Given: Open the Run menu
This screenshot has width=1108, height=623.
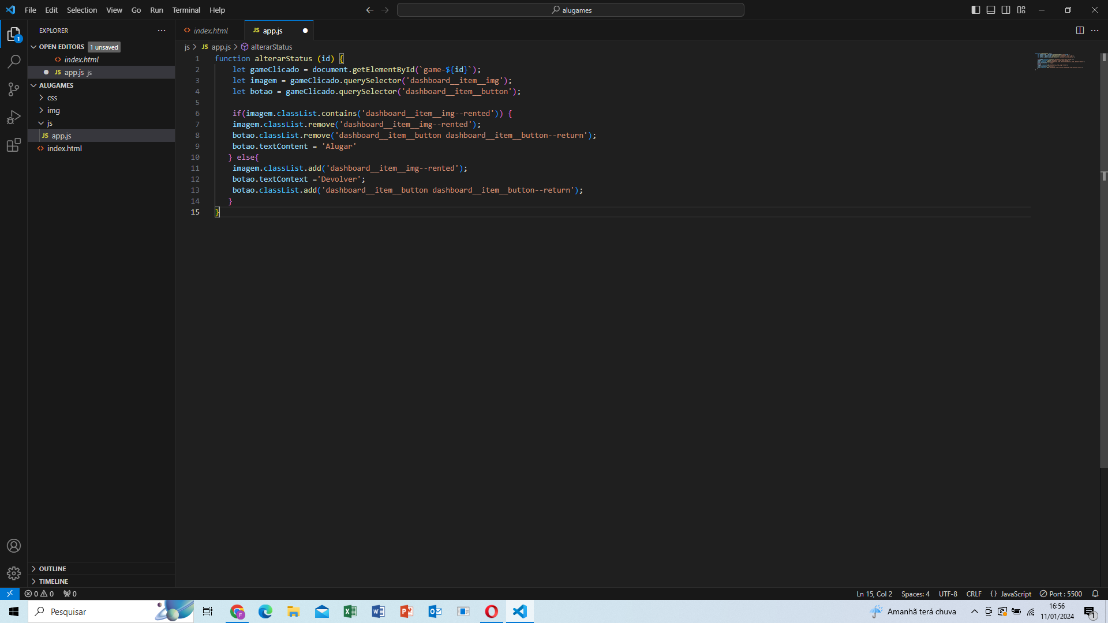Looking at the screenshot, I should point(156,10).
